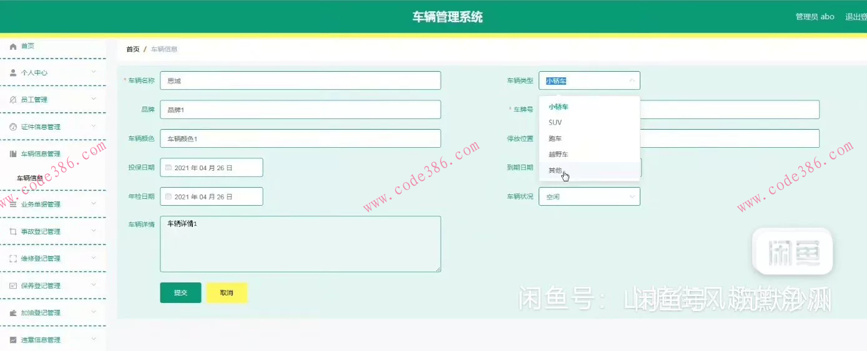Collapse the 车辆类型 dropdown arrow

[x=632, y=80]
